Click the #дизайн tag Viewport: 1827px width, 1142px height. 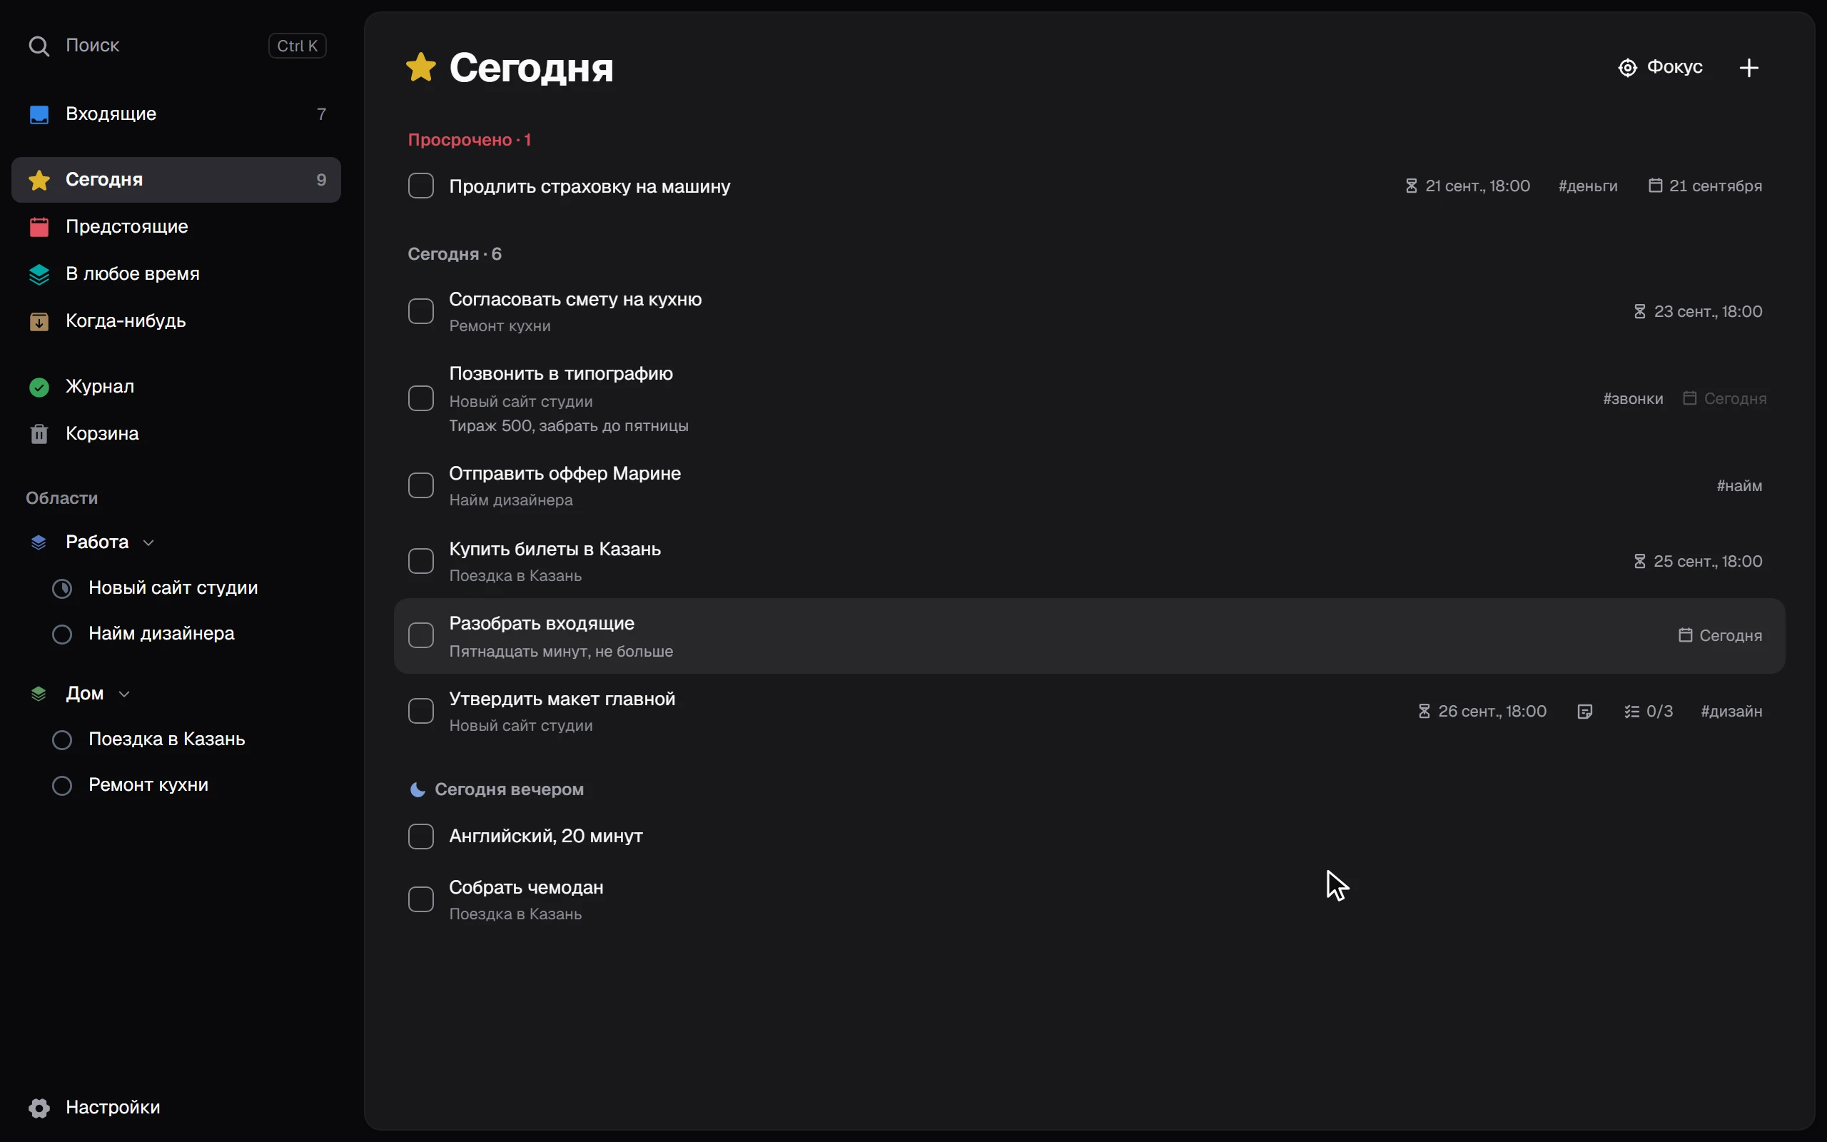pyautogui.click(x=1731, y=712)
